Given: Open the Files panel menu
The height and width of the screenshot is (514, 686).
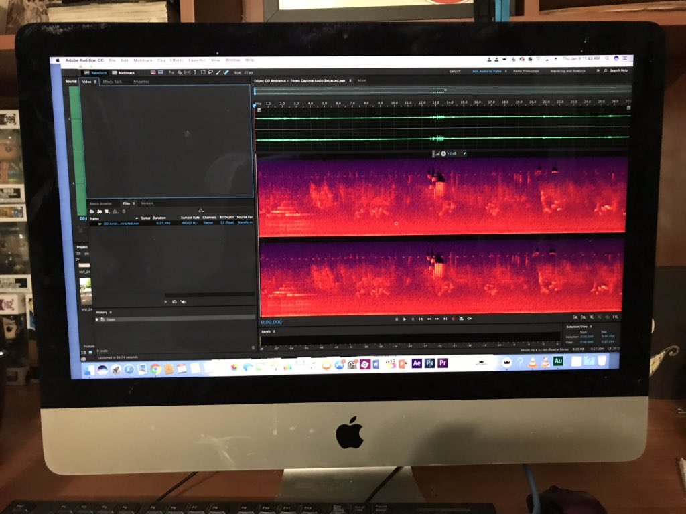Looking at the screenshot, I should pyautogui.click(x=133, y=203).
